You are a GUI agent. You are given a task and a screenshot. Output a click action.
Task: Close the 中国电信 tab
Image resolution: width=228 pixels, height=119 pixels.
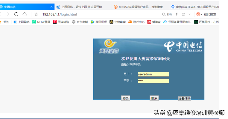51,7
